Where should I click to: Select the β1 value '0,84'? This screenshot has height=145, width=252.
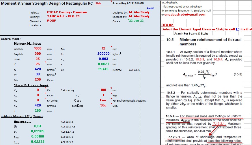[38, 126]
